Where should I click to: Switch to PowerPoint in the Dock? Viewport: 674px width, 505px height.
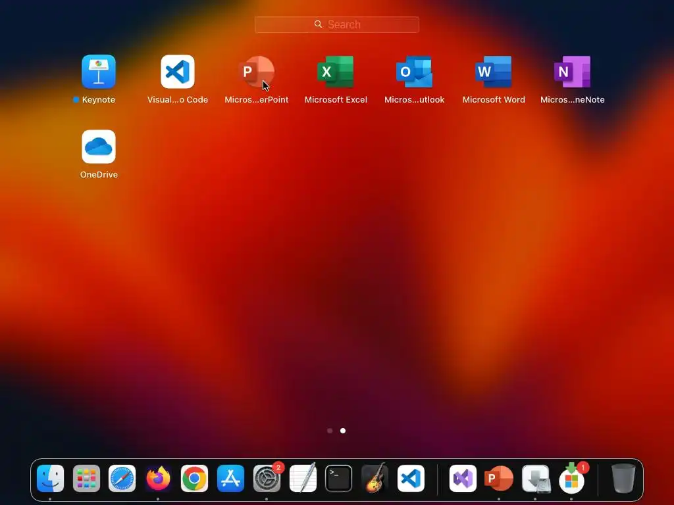point(499,479)
